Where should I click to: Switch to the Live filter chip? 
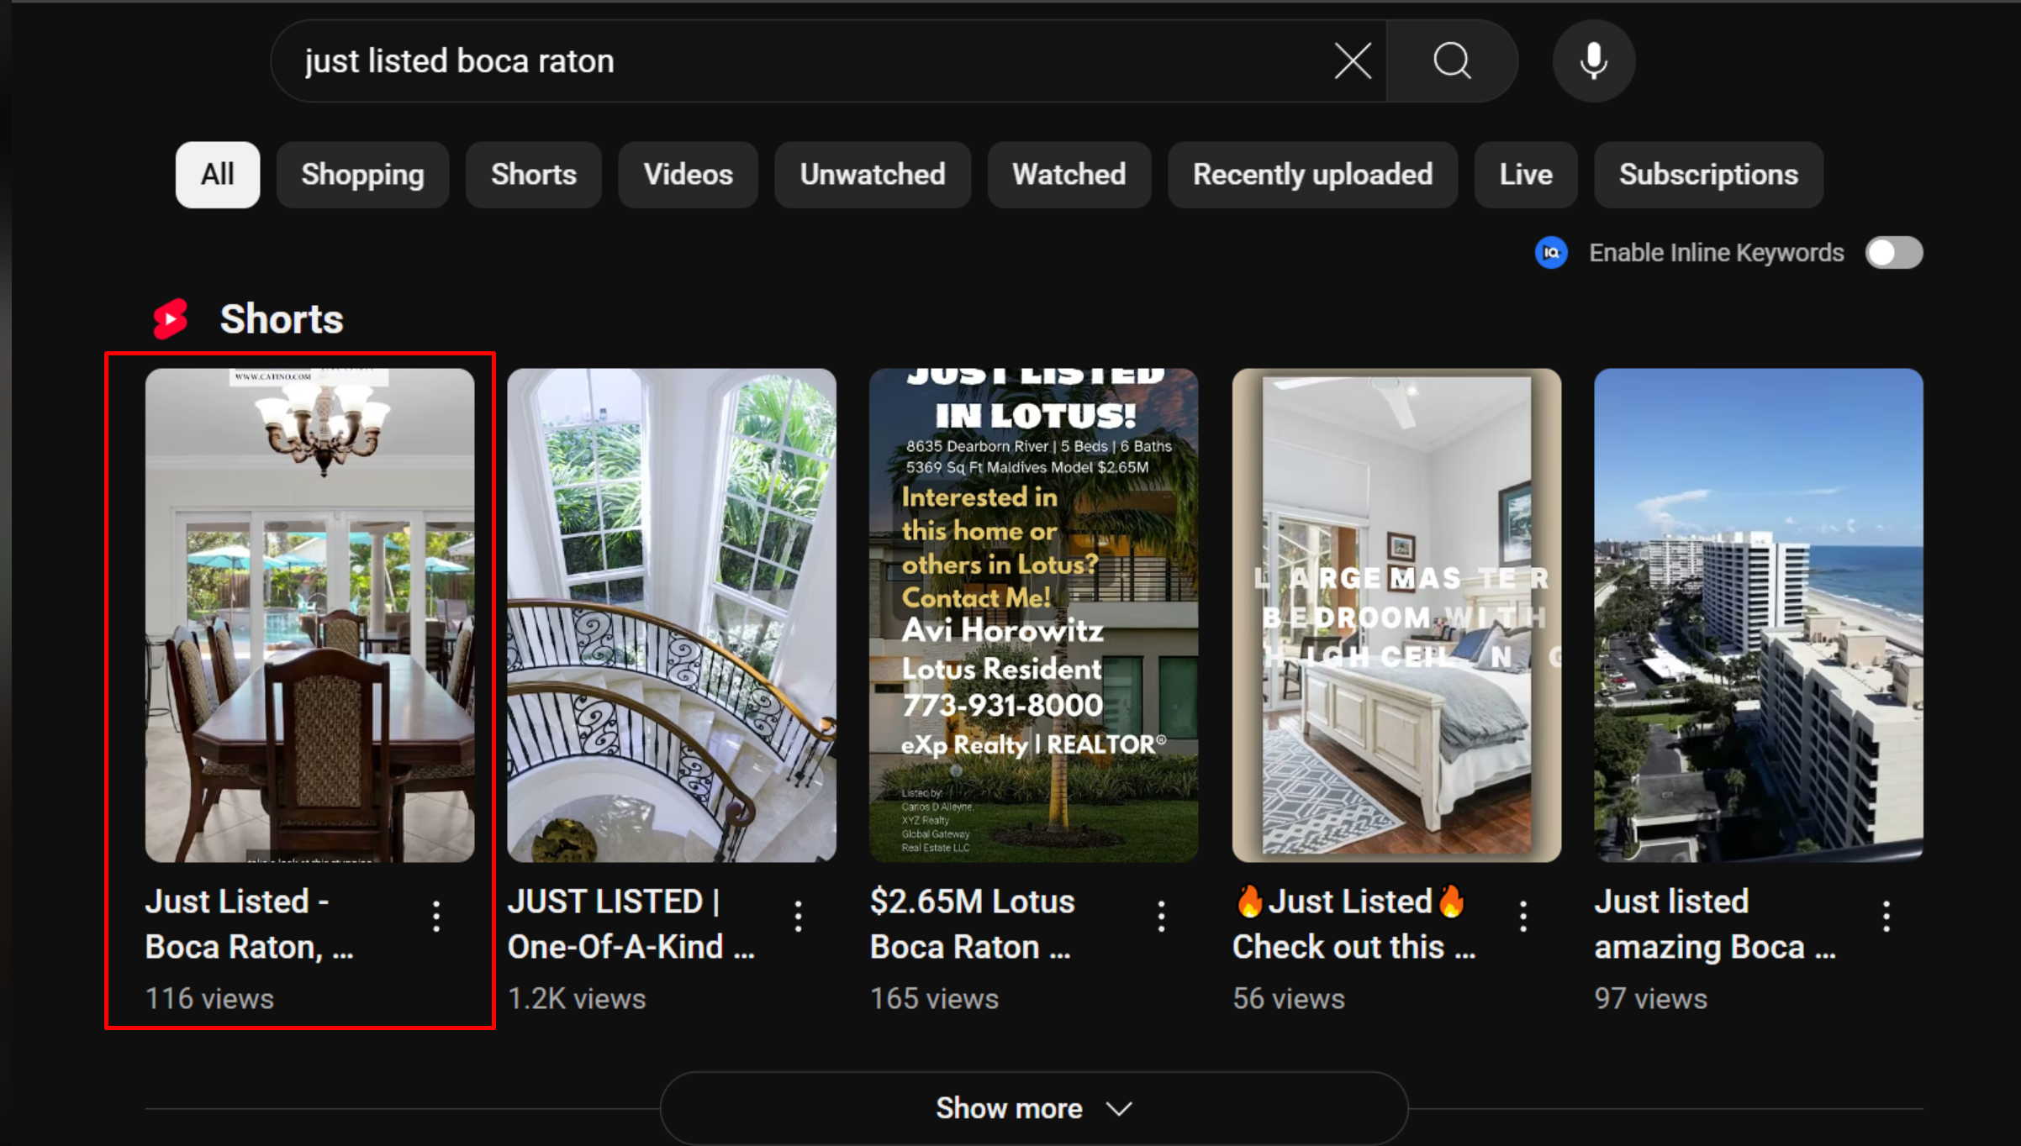tap(1525, 175)
